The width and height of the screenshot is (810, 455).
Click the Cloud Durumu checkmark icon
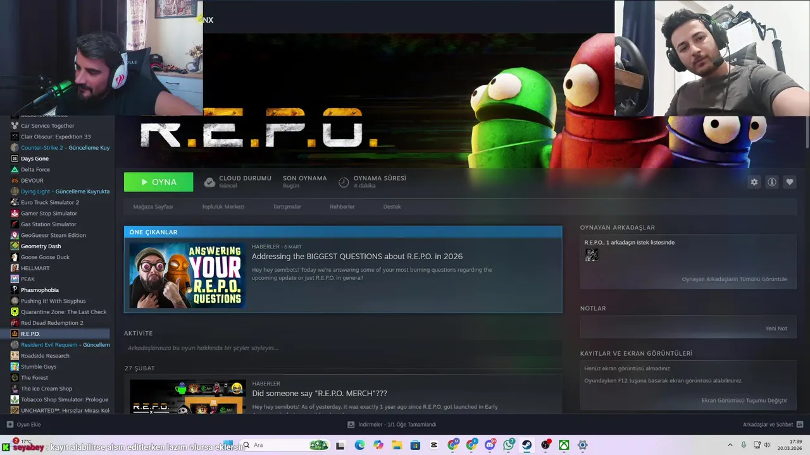[209, 182]
